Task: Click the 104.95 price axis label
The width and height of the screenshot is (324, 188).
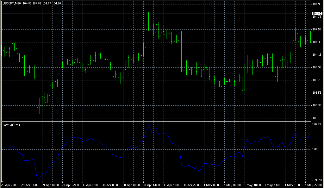Action: [x=317, y=4]
